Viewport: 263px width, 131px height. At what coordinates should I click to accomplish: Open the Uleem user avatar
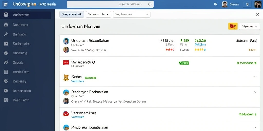coord(224,4)
